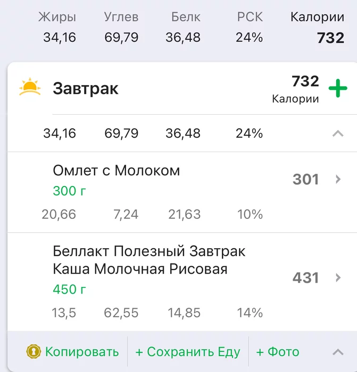Screen dimensions: 357x372
Task: Select the Белк column header
Action: 186,17
